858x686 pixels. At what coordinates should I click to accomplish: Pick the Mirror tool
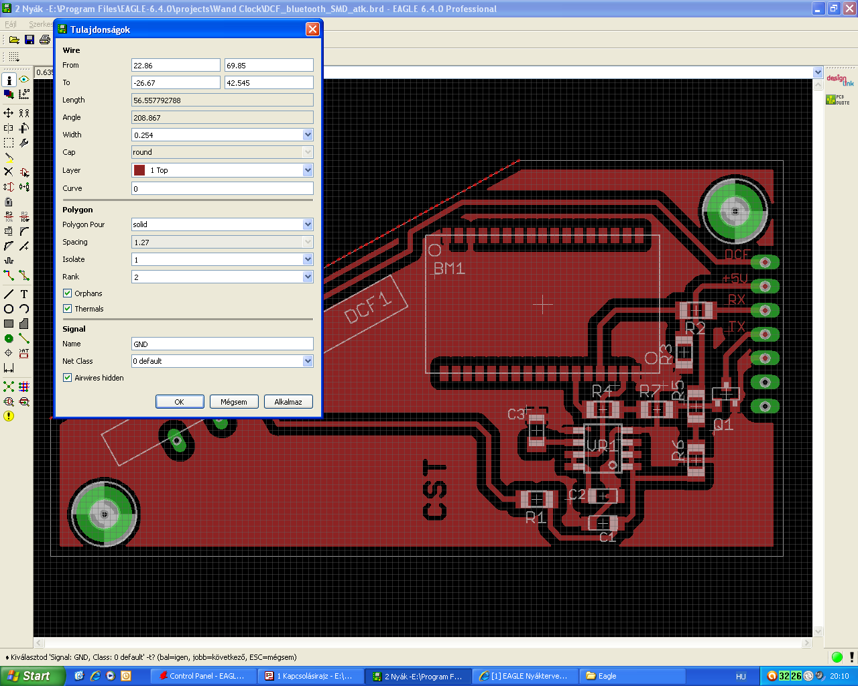click(x=9, y=128)
